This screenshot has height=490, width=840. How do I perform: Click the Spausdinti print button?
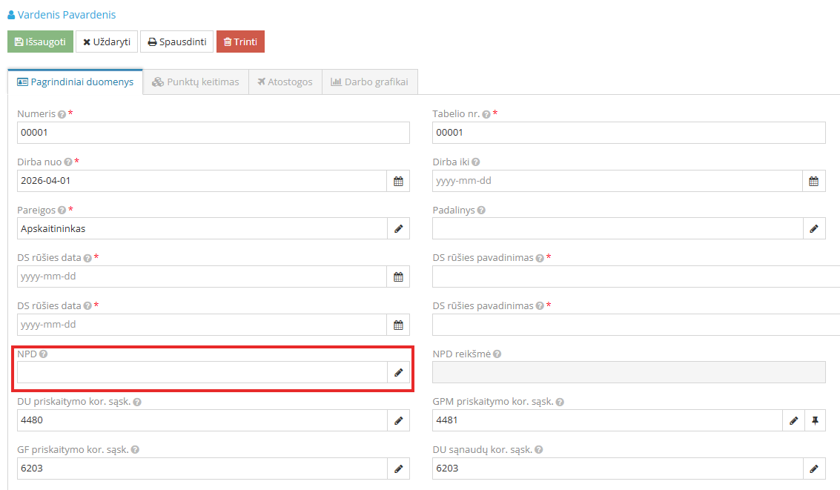176,42
